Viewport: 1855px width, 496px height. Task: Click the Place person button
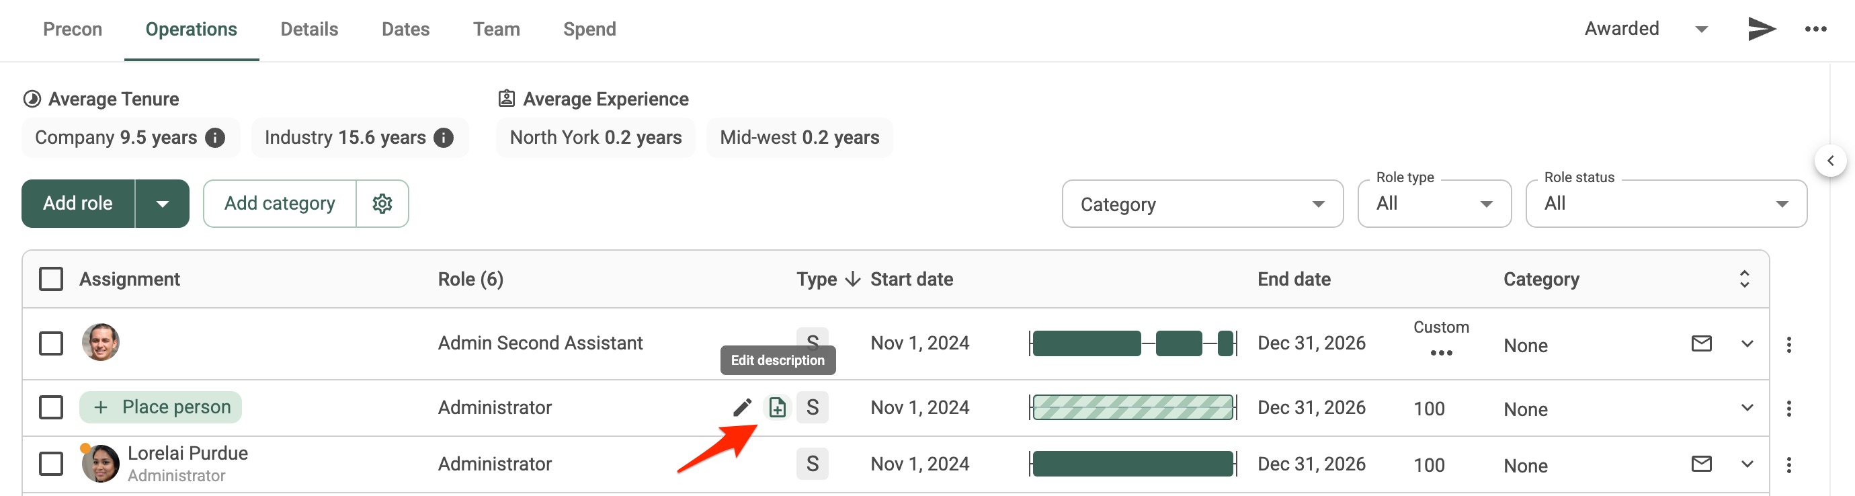coord(161,407)
